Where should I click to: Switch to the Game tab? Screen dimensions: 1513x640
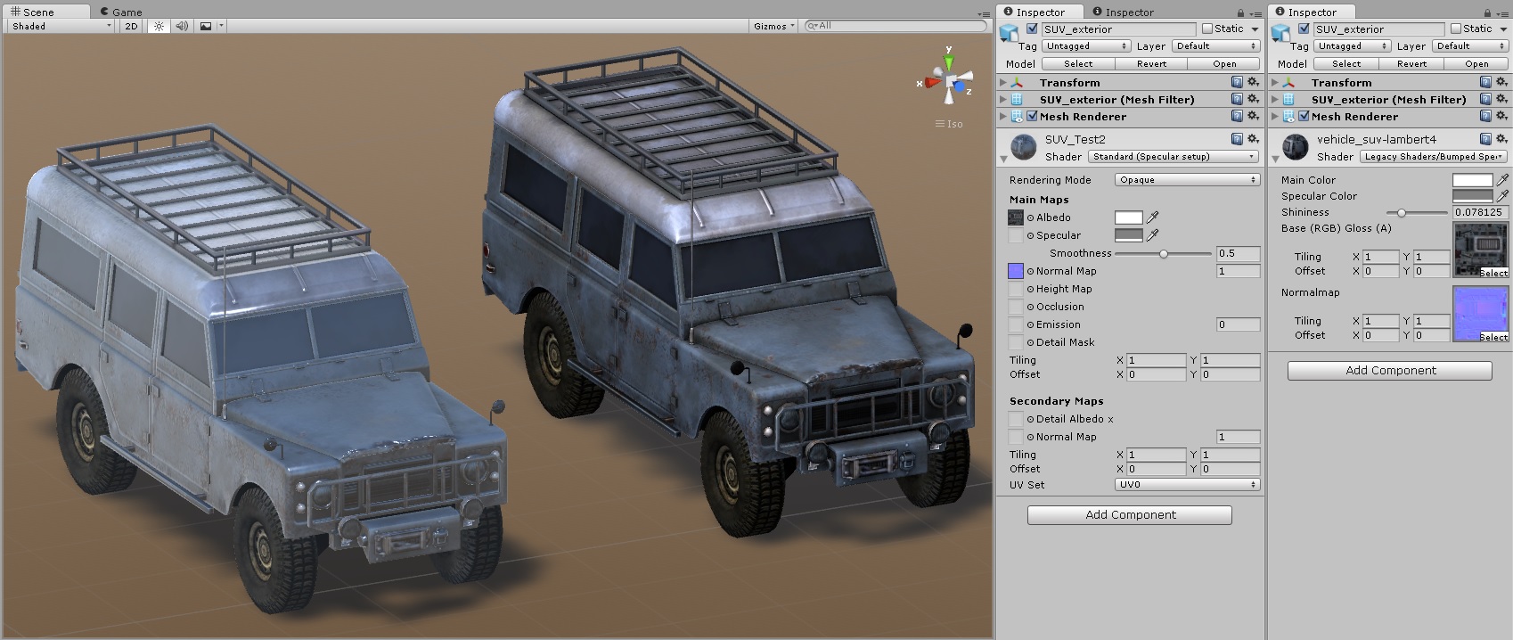[121, 12]
